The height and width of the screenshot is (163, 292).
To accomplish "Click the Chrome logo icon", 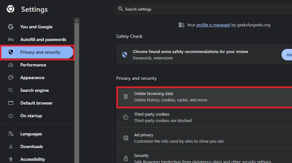I will pos(10,9).
